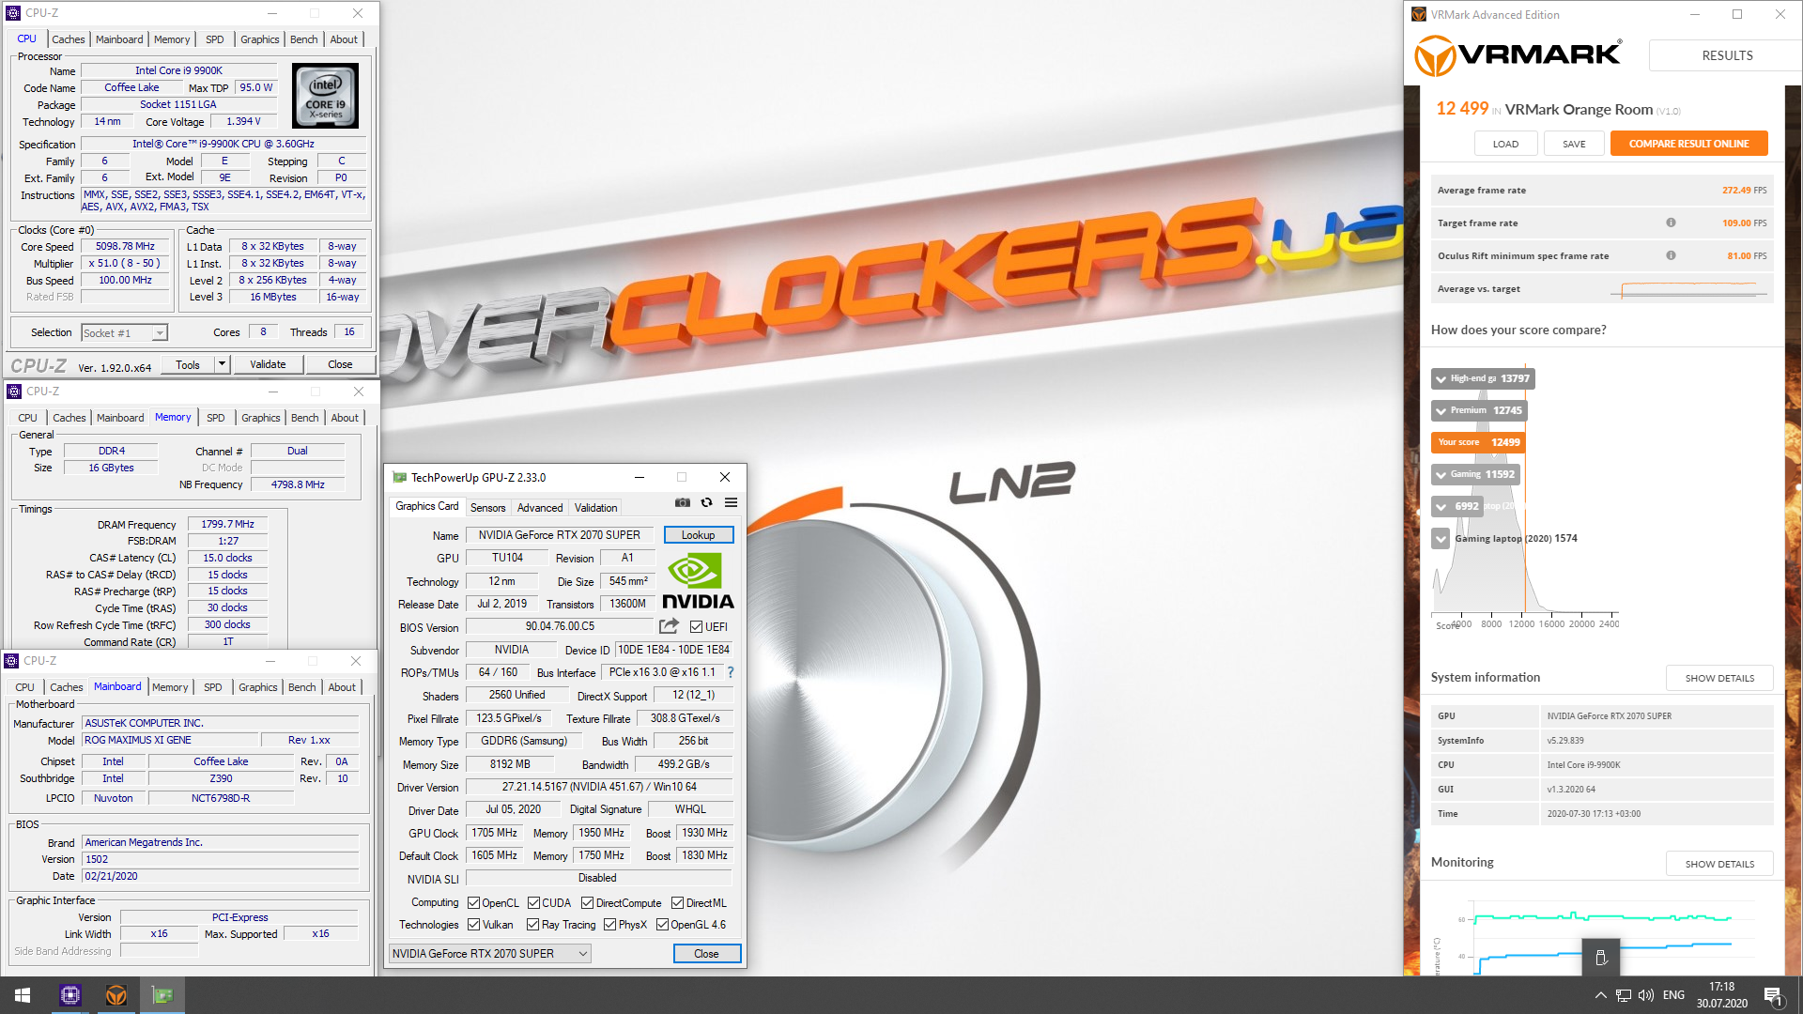This screenshot has height=1014, width=1803.
Task: Toggle the Ray Tracing checkbox
Action: pyautogui.click(x=532, y=925)
